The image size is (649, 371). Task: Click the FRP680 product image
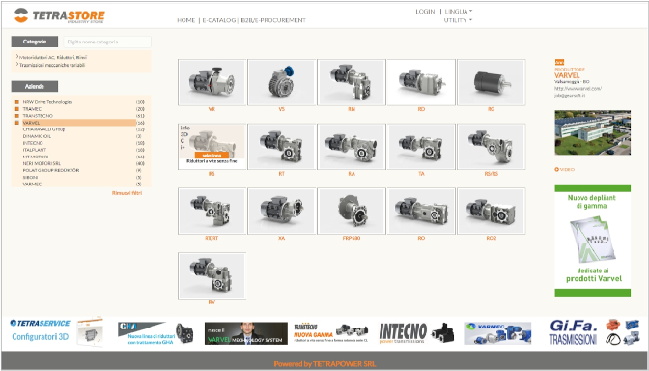point(352,212)
